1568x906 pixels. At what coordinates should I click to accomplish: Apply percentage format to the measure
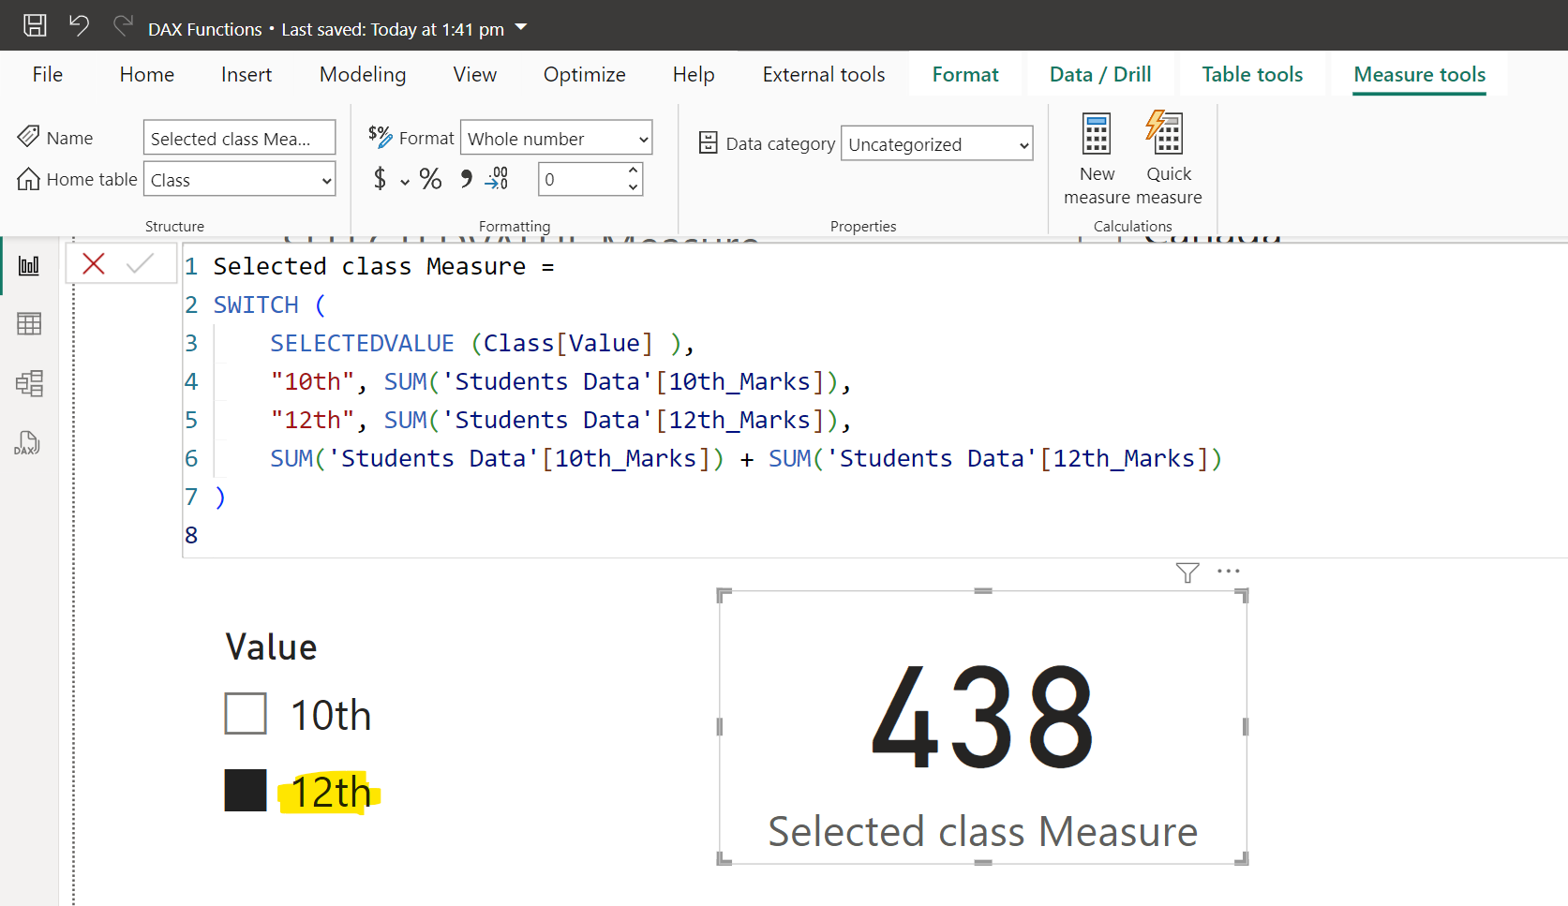pyautogui.click(x=430, y=179)
